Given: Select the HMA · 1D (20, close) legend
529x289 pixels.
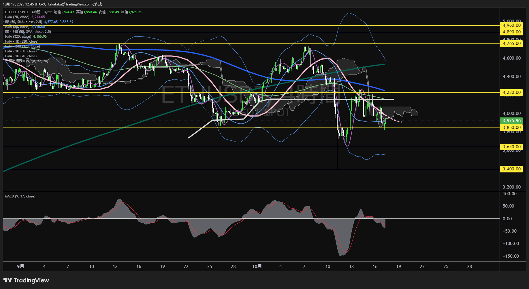Looking at the screenshot, I should click(21, 56).
